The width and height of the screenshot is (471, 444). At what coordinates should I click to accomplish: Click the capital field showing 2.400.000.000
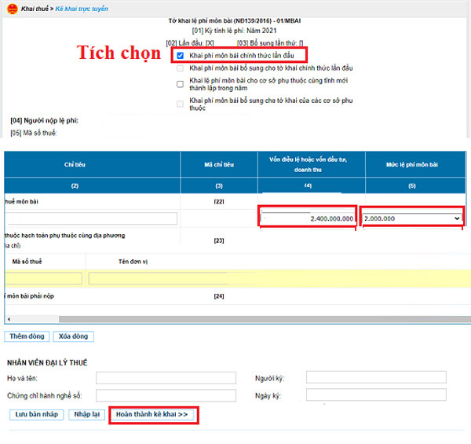click(307, 218)
